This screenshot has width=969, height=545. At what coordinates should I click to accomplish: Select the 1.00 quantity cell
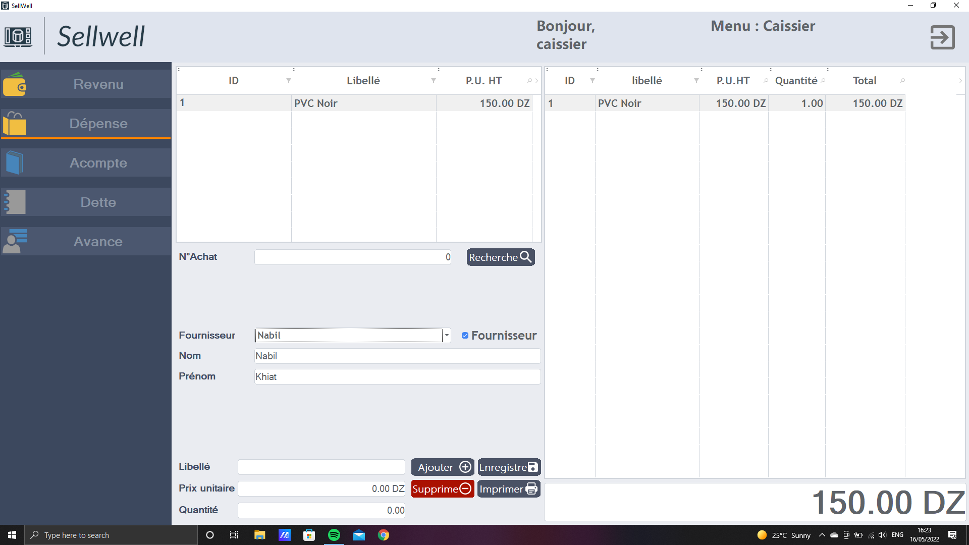[797, 103]
